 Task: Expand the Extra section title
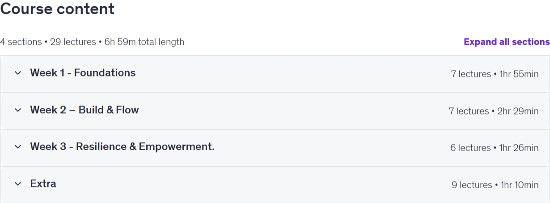43,184
